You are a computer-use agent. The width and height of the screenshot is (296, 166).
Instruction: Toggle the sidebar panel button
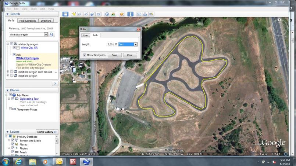coord(65,14)
